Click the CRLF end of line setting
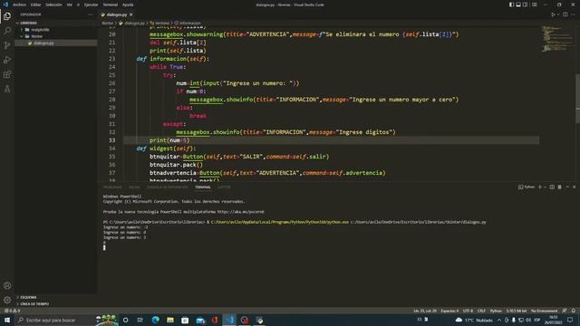The image size is (580, 326). pyautogui.click(x=481, y=311)
